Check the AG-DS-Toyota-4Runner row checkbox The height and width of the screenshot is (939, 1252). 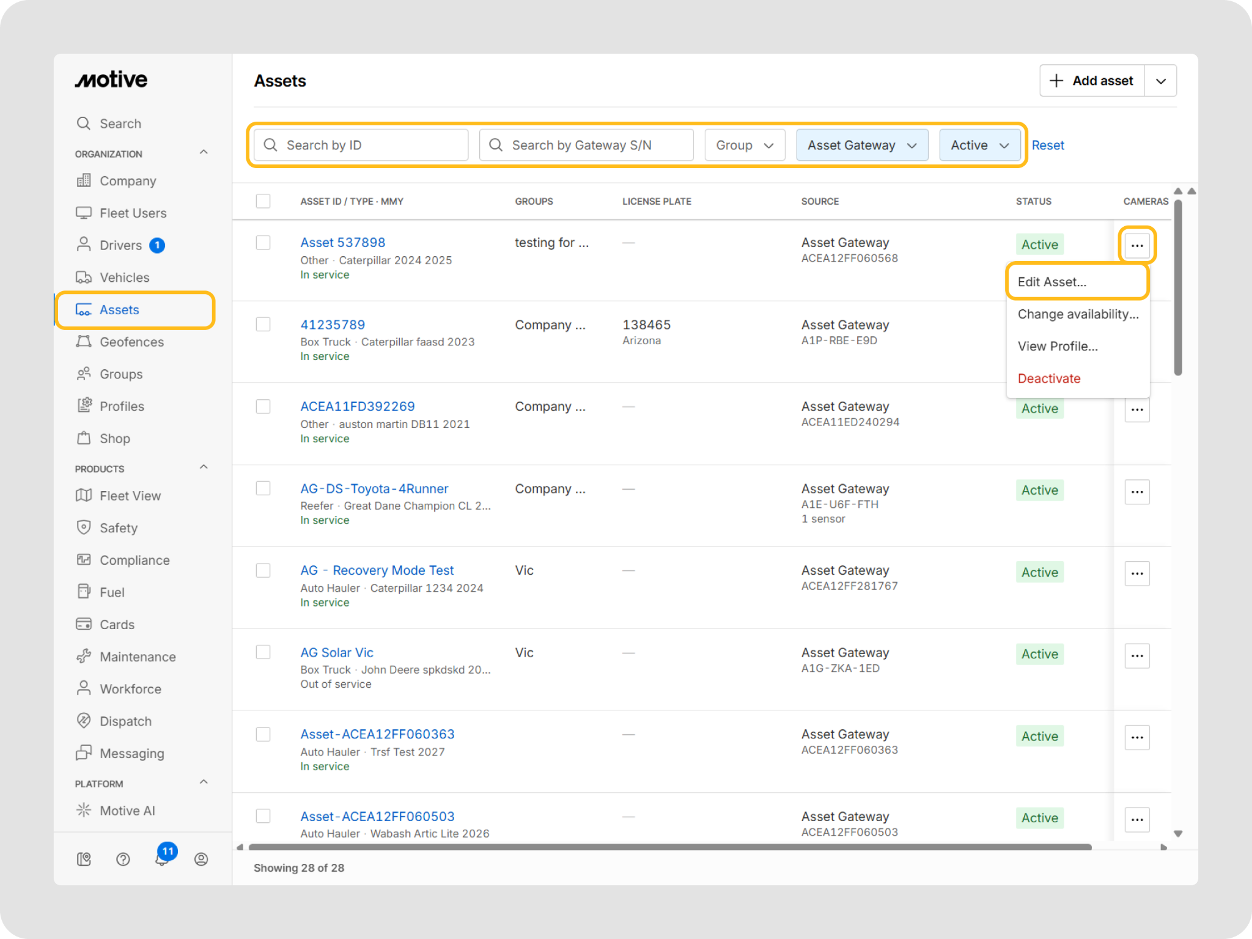click(263, 488)
